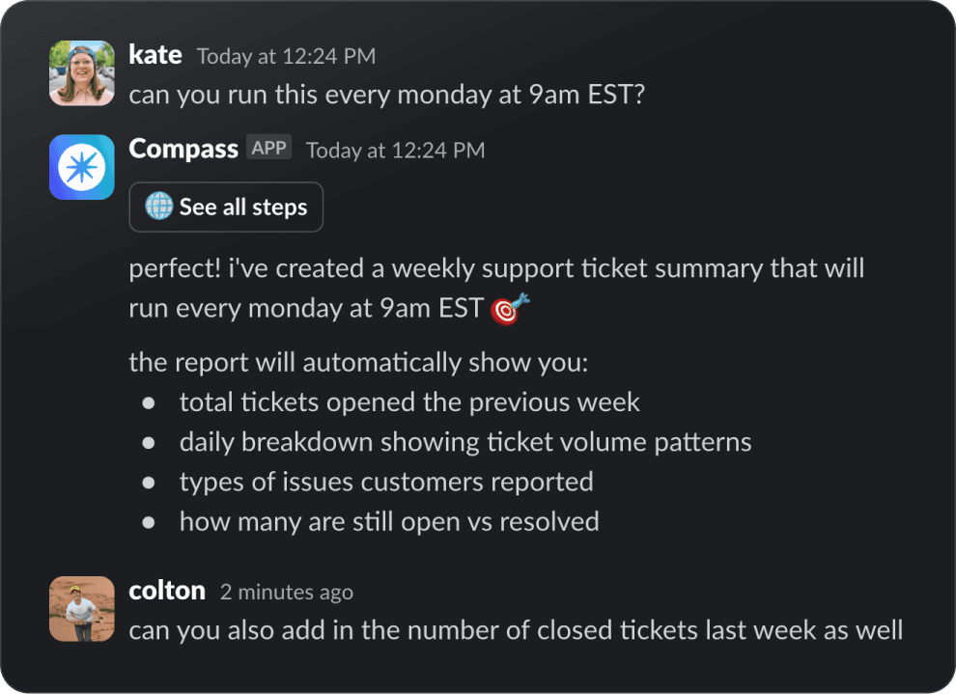This screenshot has width=956, height=694.
Task: Click the bullet about daily breakdown patterns
Action: click(x=464, y=441)
